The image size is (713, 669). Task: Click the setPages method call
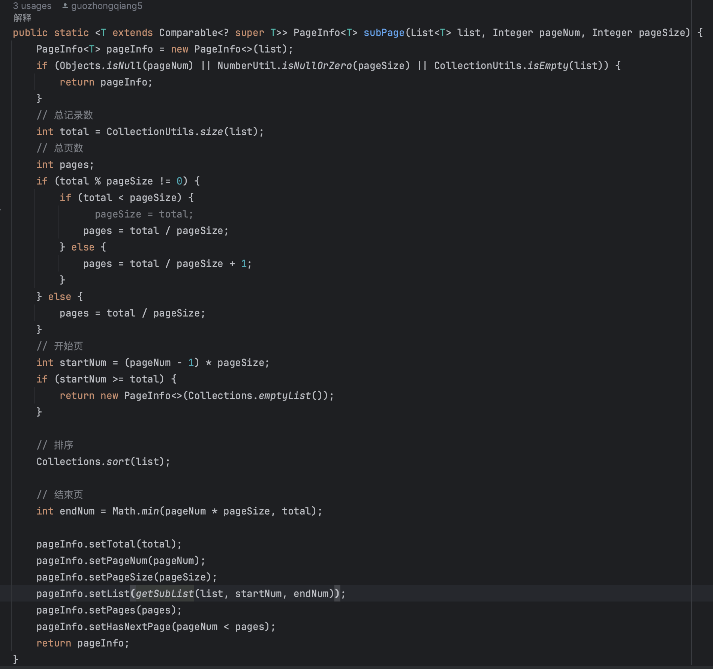tap(112, 610)
